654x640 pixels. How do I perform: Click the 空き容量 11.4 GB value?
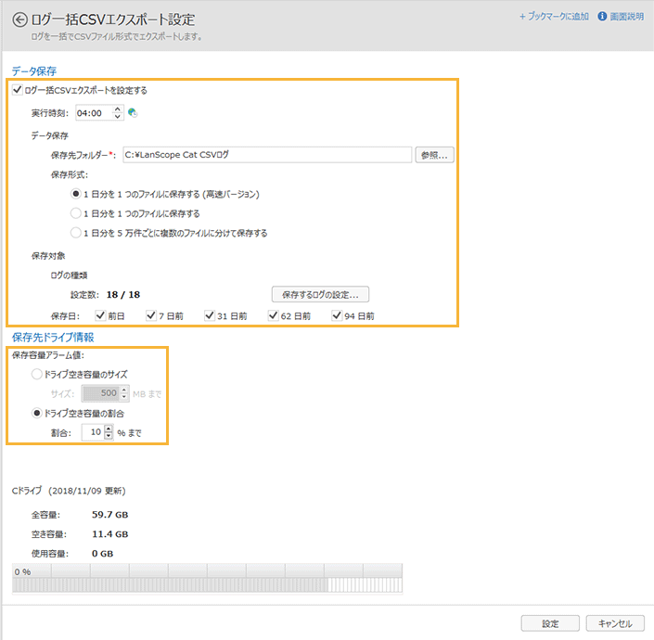click(110, 534)
